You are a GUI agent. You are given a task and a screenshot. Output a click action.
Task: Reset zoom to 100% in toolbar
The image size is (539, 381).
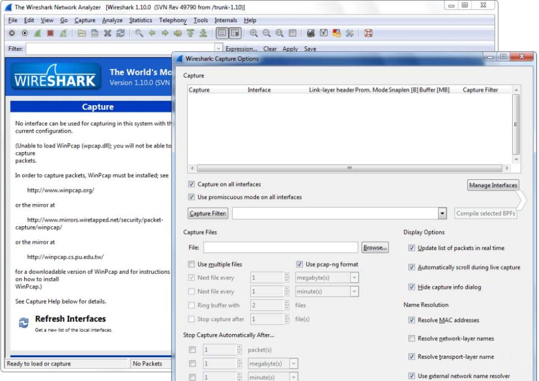280,33
